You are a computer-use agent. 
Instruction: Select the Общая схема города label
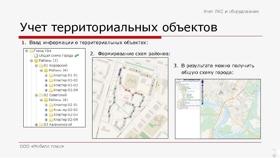click(x=56, y=56)
